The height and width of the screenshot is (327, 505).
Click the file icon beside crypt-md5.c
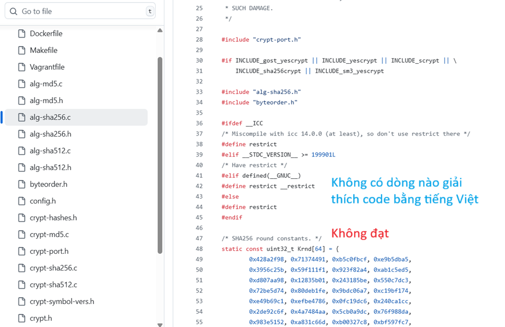pos(21,234)
